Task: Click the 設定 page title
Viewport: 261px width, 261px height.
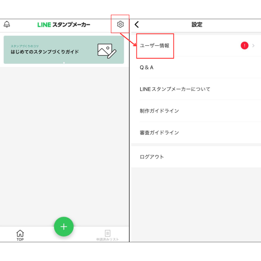Action: (x=197, y=24)
